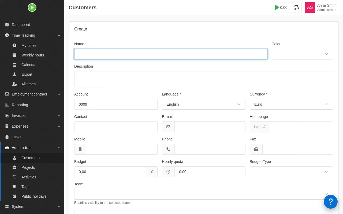Click the euro symbol beside Budget field
This screenshot has height=214, width=343.
pos(152,172)
